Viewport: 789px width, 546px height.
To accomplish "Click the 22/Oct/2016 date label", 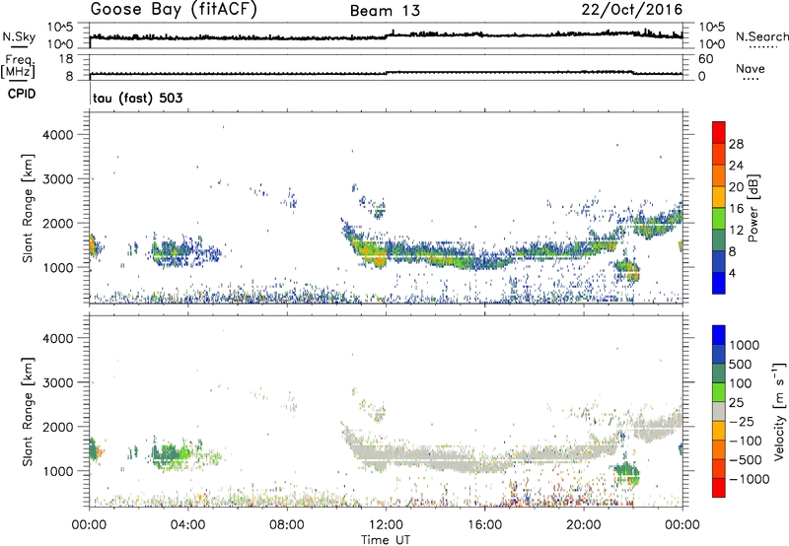I will 632,10.
